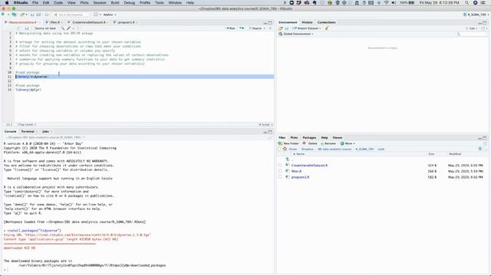Click the New File icon in main toolbar
Screen dimensions: 491x276
click(x=3, y=15)
